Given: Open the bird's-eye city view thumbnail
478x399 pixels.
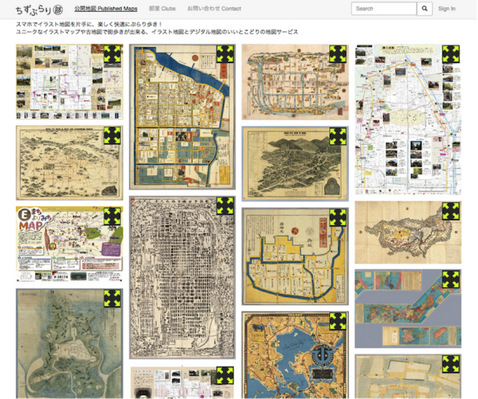Looking at the screenshot, I should coord(295,164).
